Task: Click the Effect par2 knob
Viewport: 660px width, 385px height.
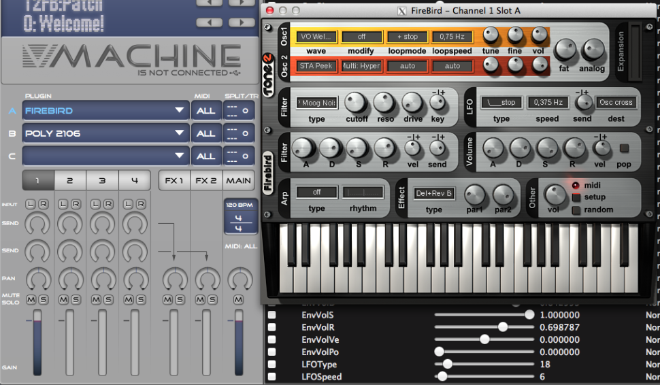Action: 504,195
